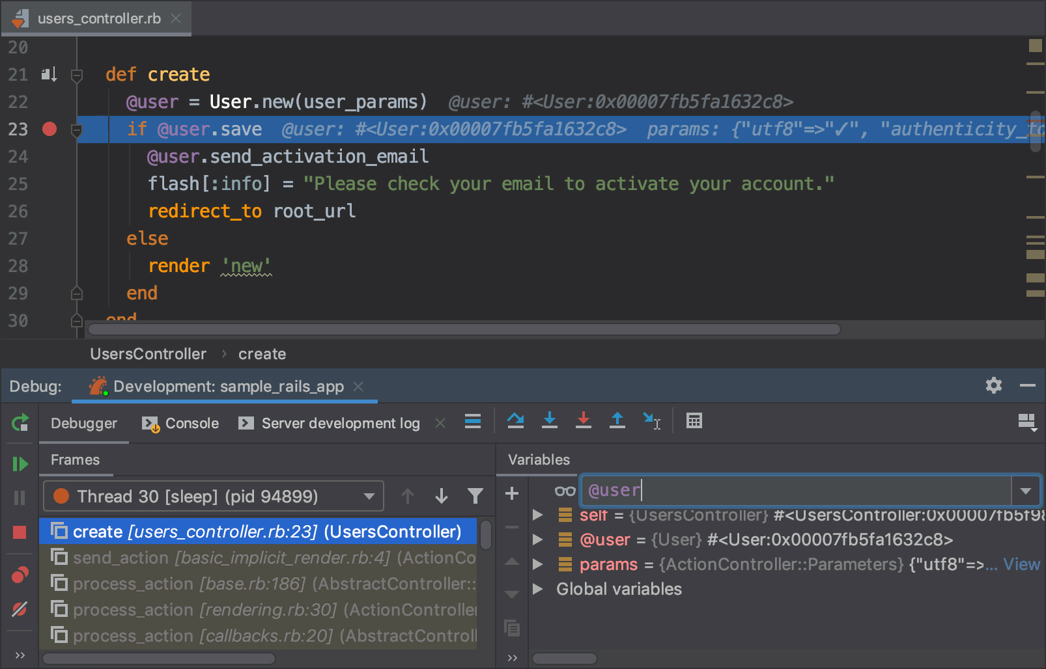The height and width of the screenshot is (669, 1046).
Task: Open the Evaluate Expression calculator
Action: coord(694,421)
